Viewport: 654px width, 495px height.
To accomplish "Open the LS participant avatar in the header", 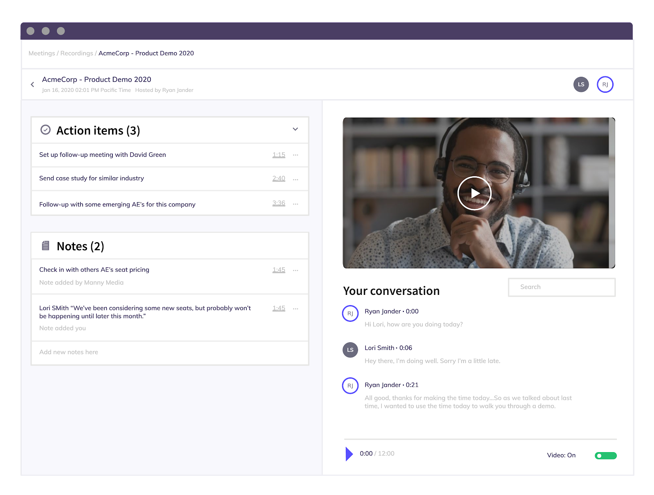I will pyautogui.click(x=581, y=85).
